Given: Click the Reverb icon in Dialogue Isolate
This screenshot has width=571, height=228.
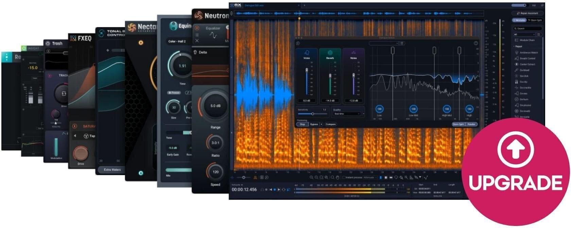Looking at the screenshot, I should [x=330, y=53].
